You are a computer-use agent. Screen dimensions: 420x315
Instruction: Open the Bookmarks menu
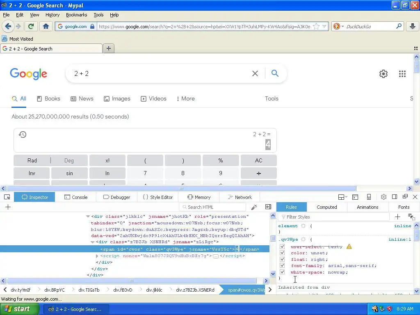coord(76,15)
